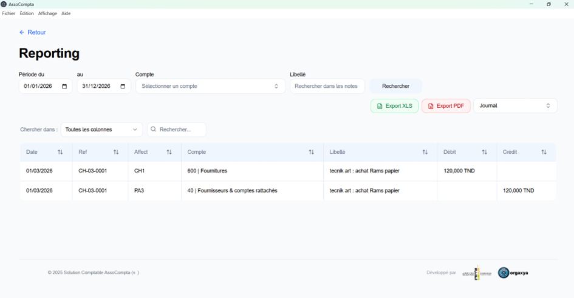Open the Journal report type dropdown
574x298 pixels.
click(515, 106)
